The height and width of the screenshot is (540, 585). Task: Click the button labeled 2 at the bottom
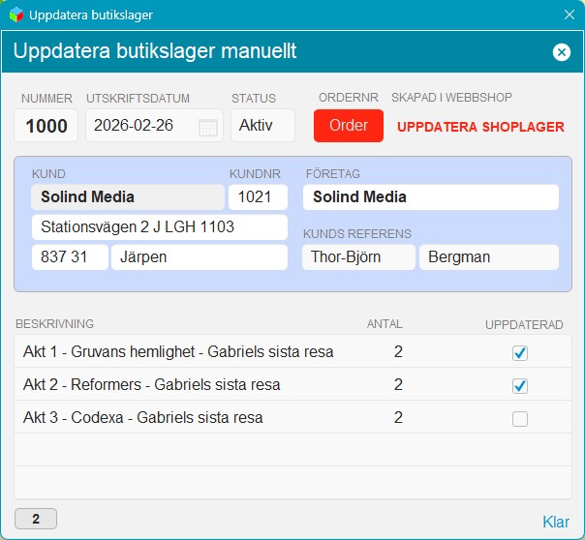pyautogui.click(x=36, y=519)
